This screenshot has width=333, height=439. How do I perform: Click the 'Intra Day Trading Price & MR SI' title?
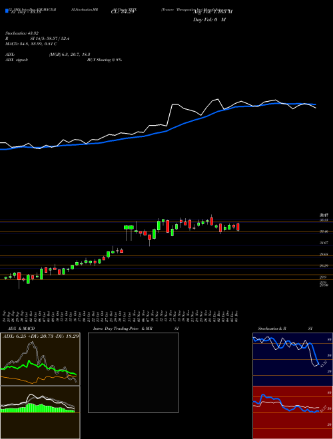point(136,329)
